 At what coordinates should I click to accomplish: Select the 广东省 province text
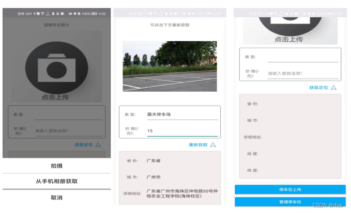point(154,161)
